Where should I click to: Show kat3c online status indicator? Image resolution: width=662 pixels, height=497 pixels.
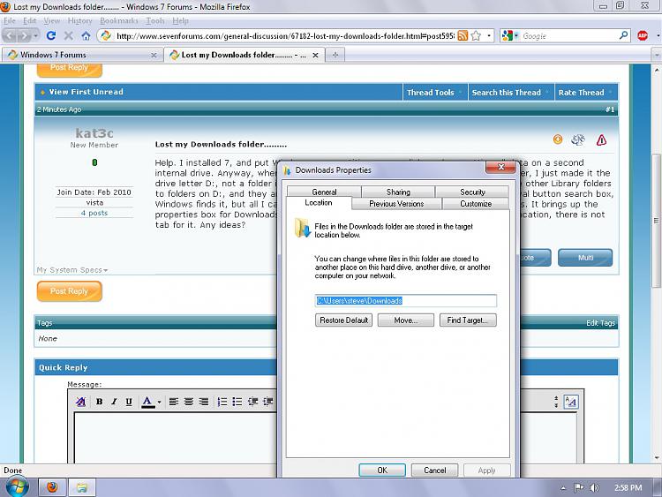point(94,162)
